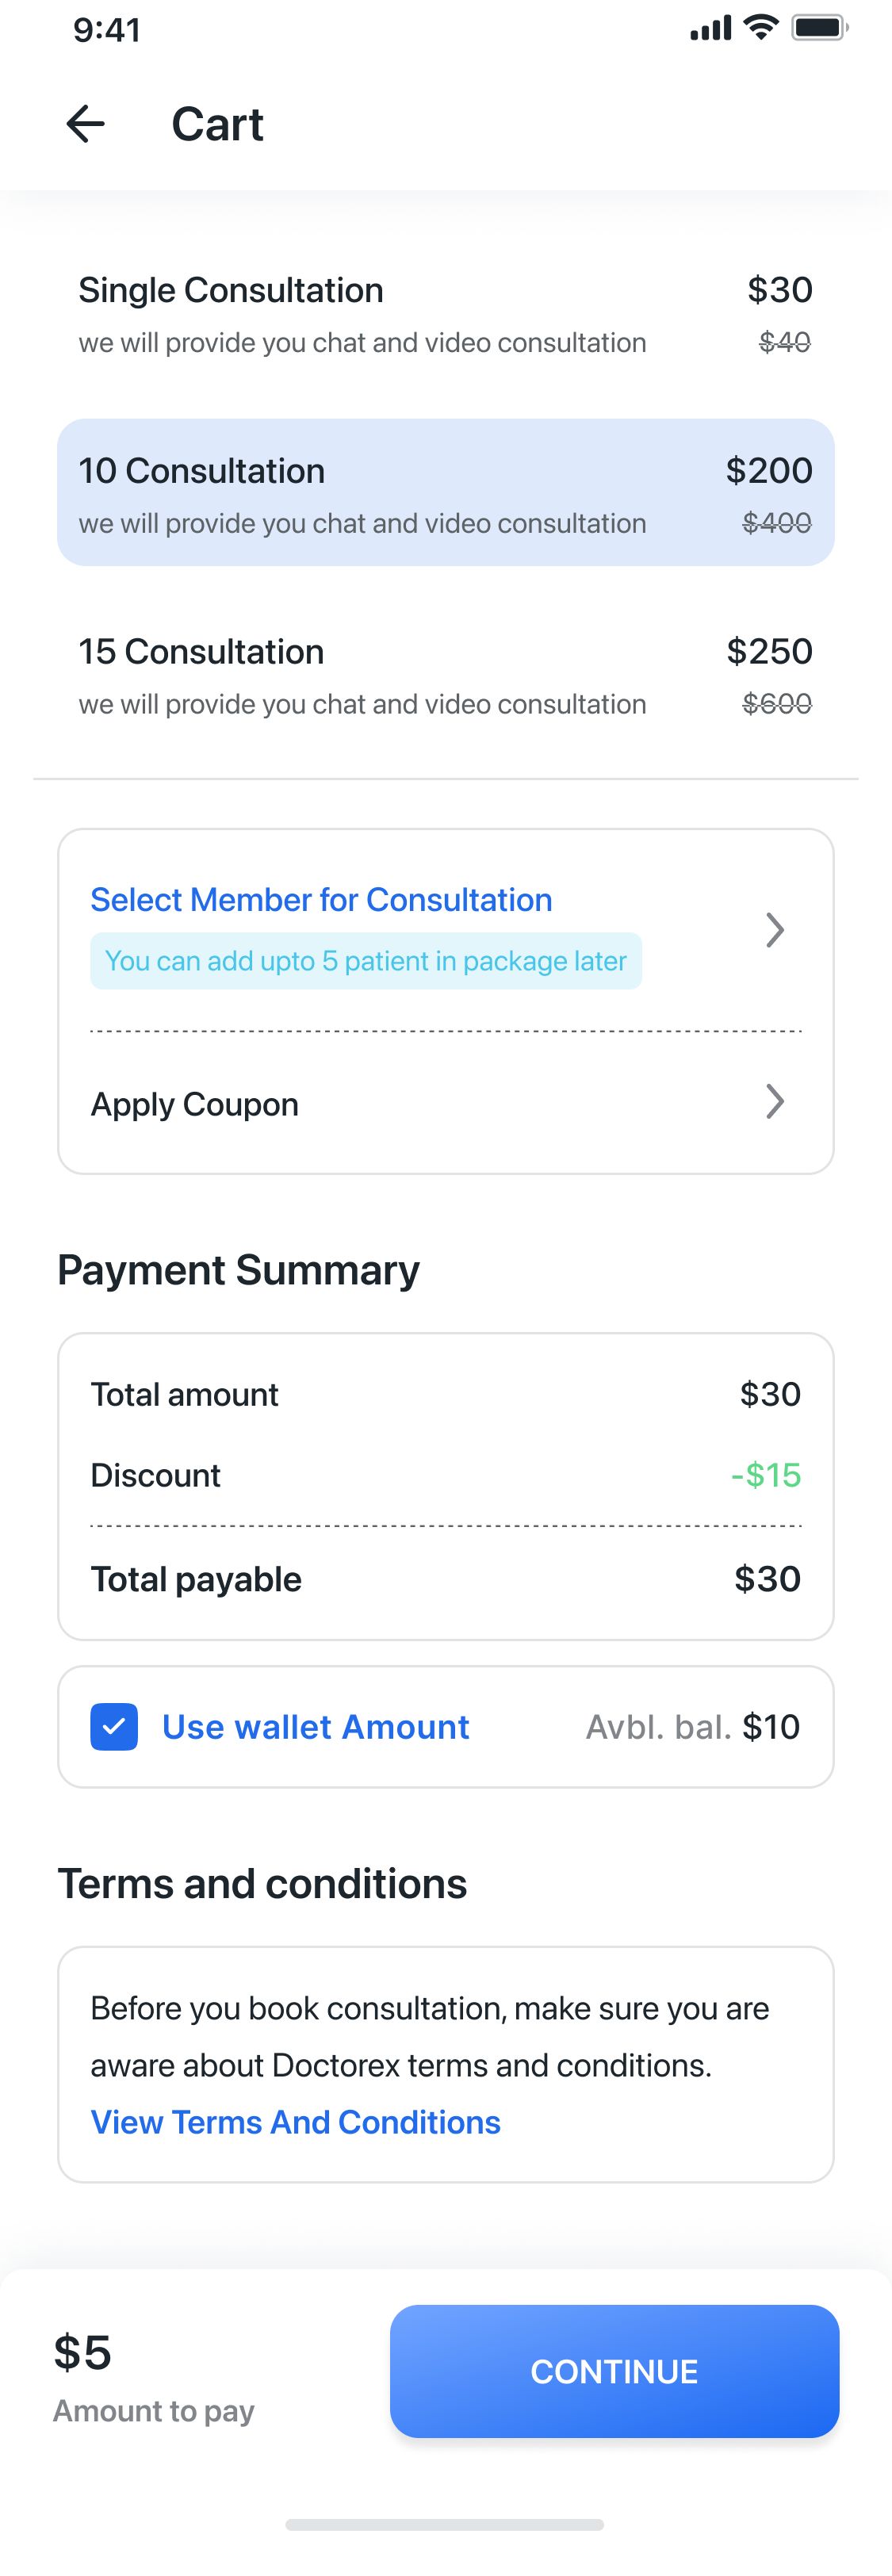Tap the add upto 5 patient hint

point(365,961)
